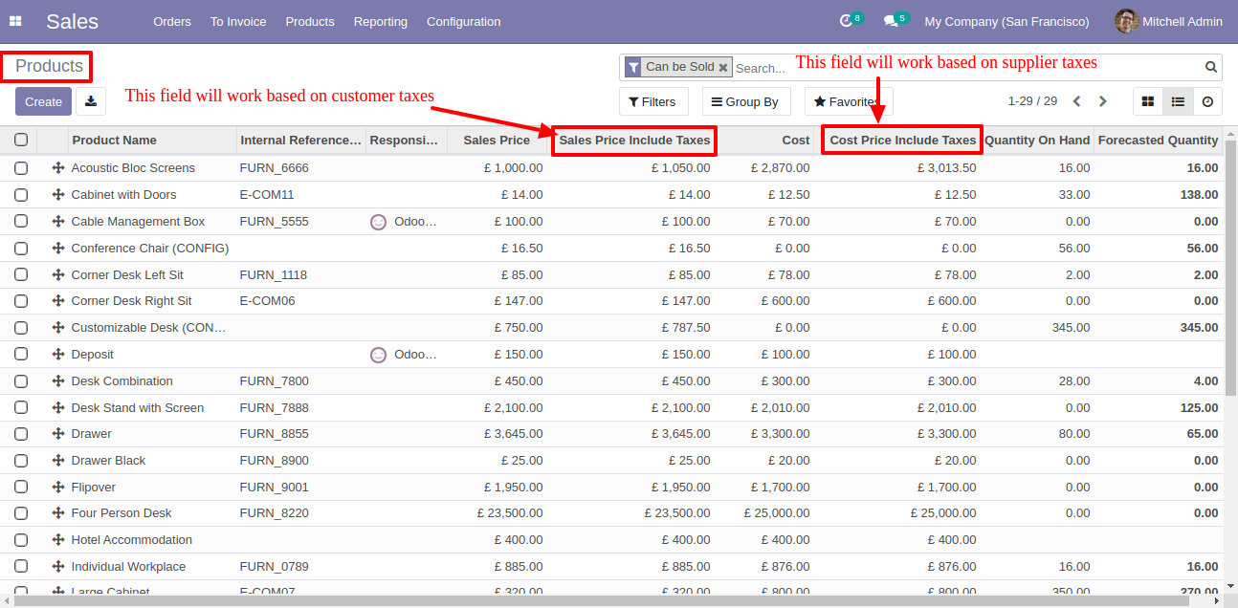Open the Reporting menu
Screen dimensions: 1238x608
(381, 21)
